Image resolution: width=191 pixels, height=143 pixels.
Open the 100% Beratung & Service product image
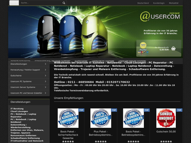click(x=101, y=118)
